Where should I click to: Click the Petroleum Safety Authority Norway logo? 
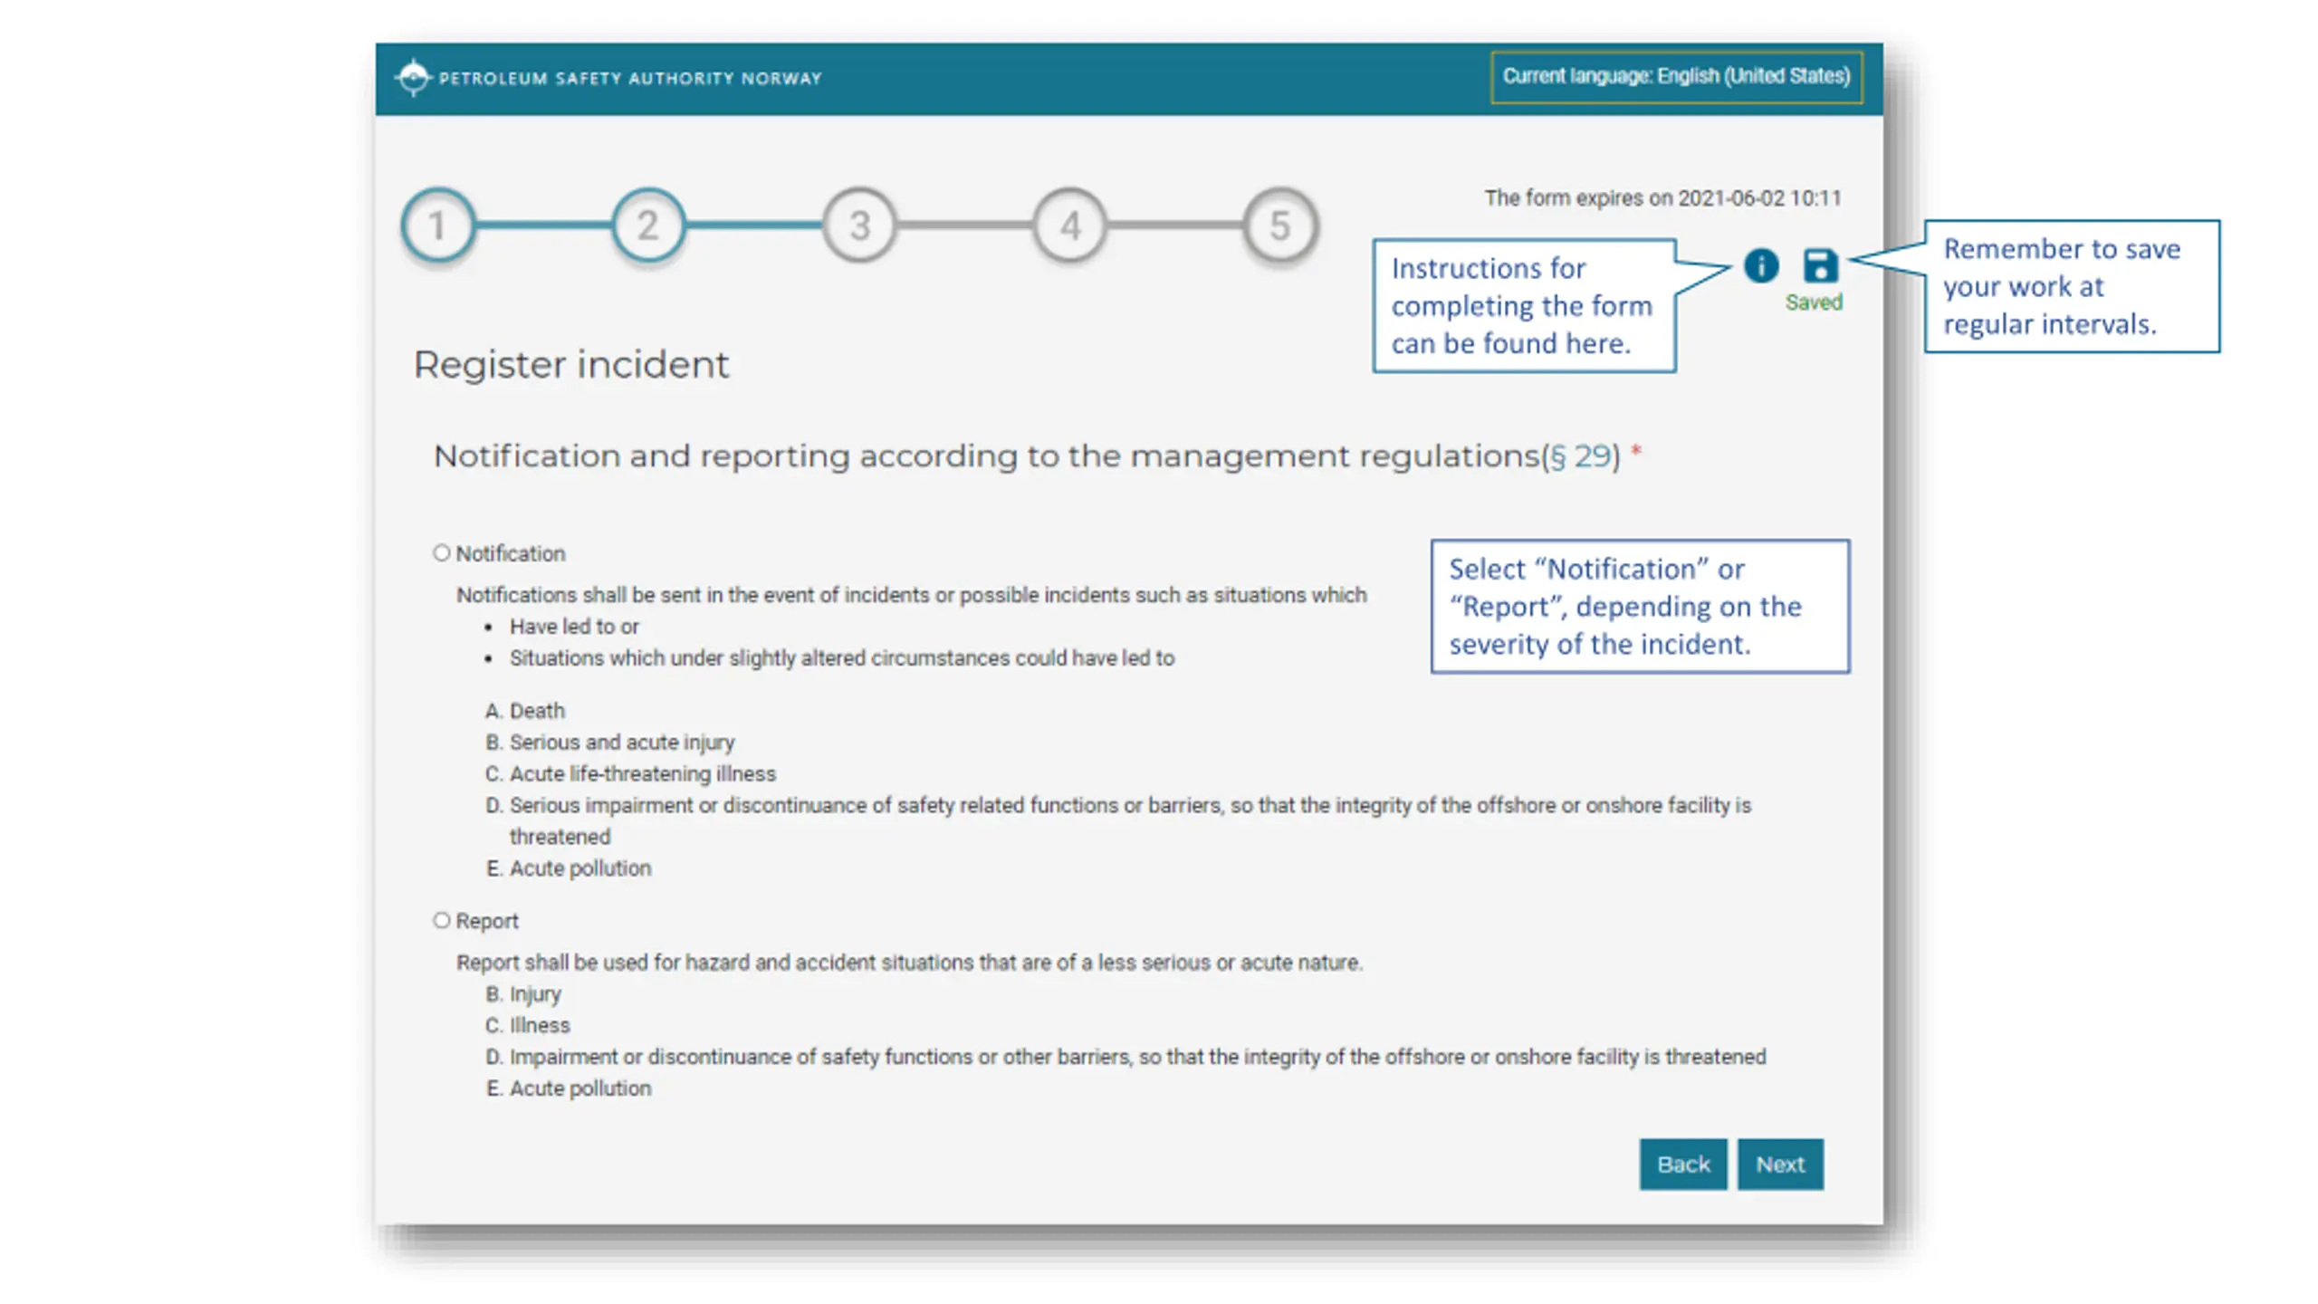[413, 78]
